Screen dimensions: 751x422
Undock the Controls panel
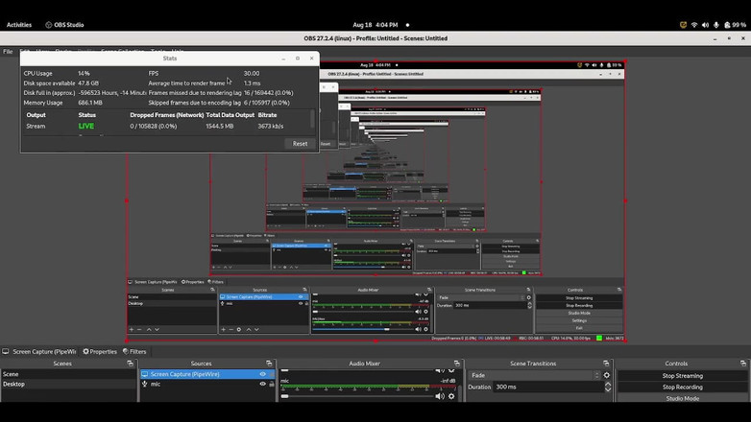[x=742, y=363]
